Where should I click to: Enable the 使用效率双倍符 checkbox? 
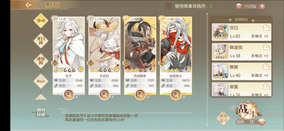pyautogui.click(x=168, y=6)
